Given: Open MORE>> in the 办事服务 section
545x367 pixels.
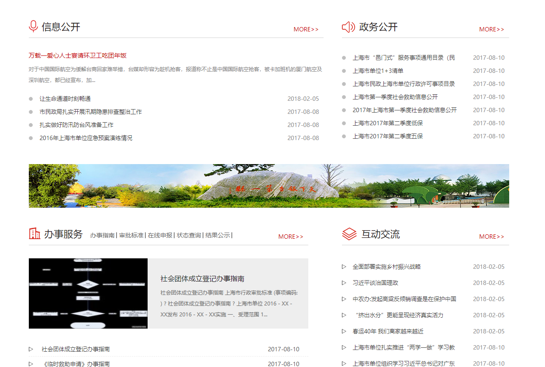Looking at the screenshot, I should pyautogui.click(x=291, y=237).
